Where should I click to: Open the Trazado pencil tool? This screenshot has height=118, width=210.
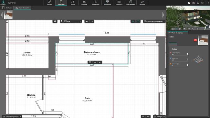[x=49, y=3]
